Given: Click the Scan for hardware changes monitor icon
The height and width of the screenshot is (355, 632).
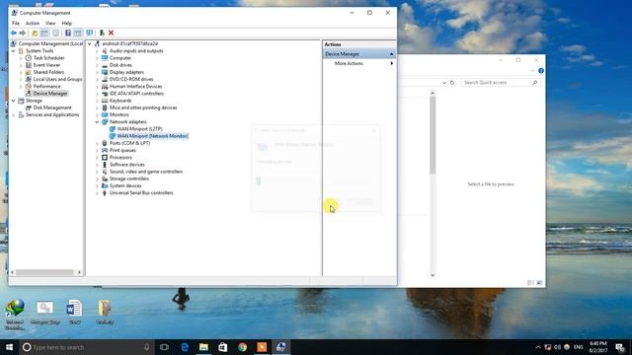Looking at the screenshot, I should click(90, 33).
